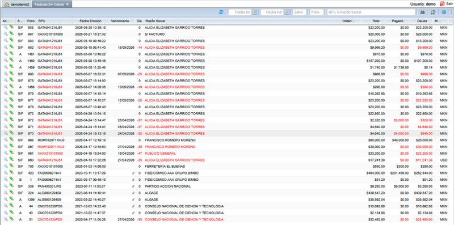This screenshot has height=225, width=454.
Task: Click the RFC ó Razón Social search field
Action: (x=371, y=12)
